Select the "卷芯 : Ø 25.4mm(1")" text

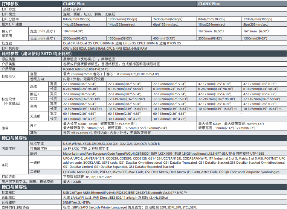78,133
